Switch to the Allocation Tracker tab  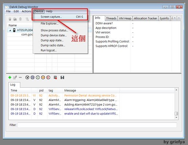[145, 18]
